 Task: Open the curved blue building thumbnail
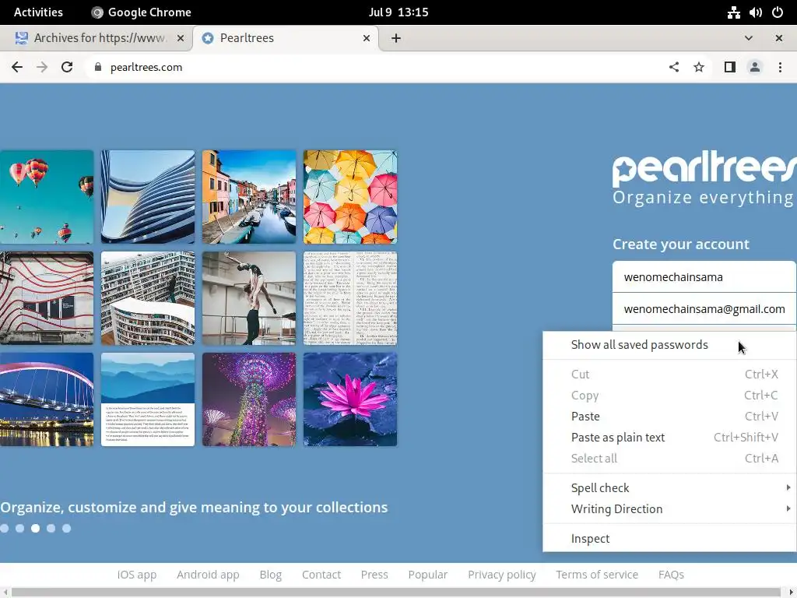point(148,197)
